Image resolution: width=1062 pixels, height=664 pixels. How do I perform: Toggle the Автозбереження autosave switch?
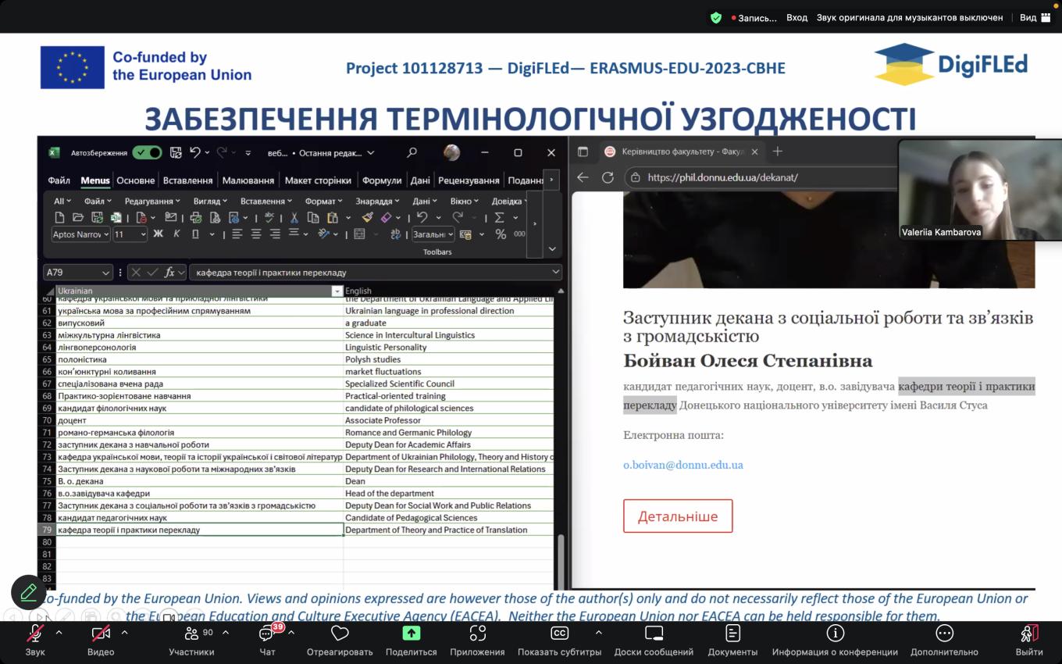click(147, 153)
